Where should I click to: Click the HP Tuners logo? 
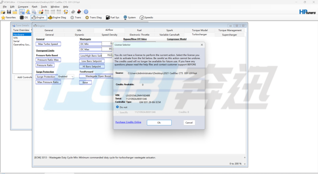[307, 12]
